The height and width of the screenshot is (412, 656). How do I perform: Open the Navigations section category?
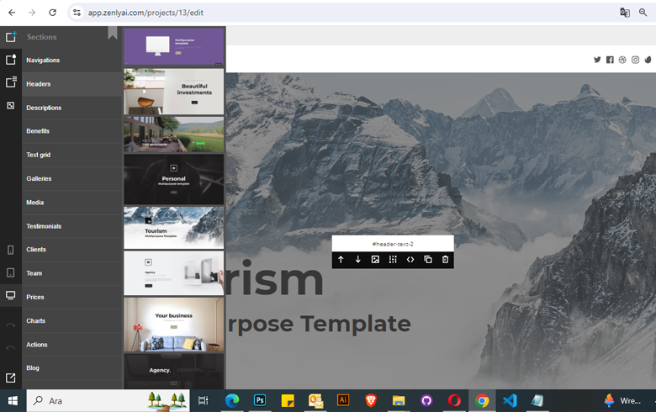(43, 61)
